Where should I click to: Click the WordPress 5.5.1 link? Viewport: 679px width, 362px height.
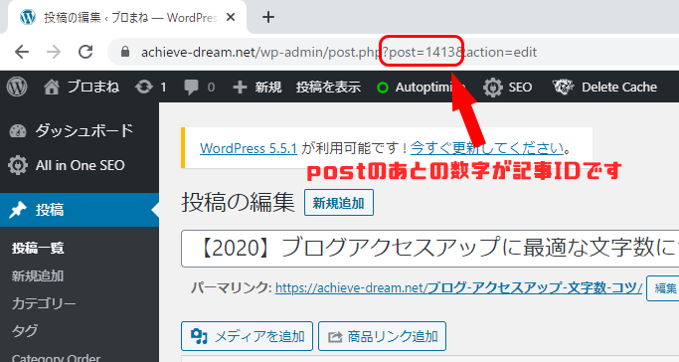249,148
